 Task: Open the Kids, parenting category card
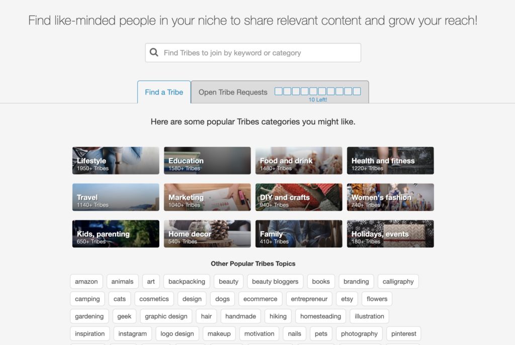click(116, 234)
